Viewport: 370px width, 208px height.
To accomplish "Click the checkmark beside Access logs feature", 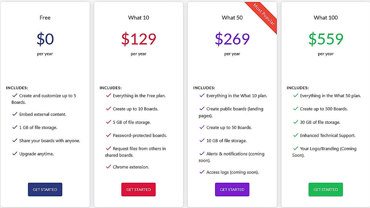I will [202, 172].
